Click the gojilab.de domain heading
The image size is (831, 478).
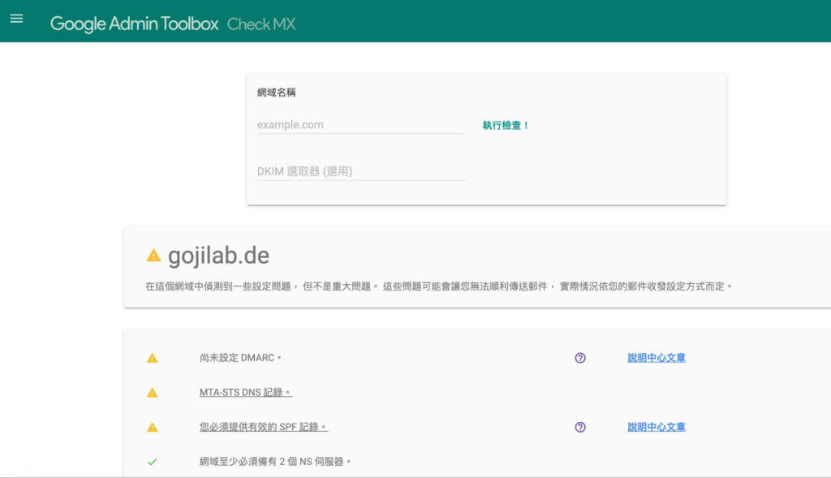coord(218,256)
